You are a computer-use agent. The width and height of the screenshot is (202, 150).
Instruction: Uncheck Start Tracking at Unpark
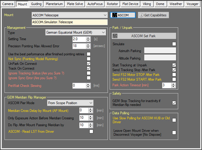[174, 65]
